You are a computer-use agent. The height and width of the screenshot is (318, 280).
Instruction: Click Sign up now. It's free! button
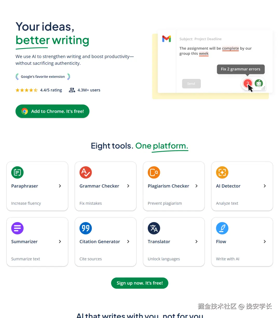[140, 283]
